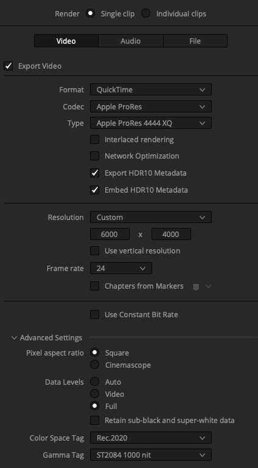Uncheck the Export Video checkbox
Viewport: 258px width, 468px height.
(9, 66)
